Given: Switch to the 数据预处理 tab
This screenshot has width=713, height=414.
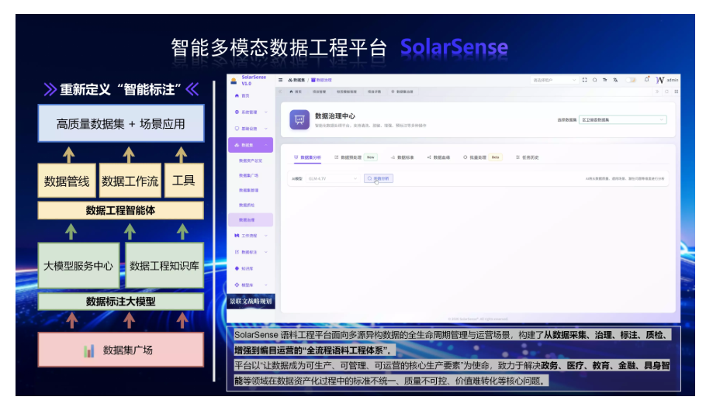Looking at the screenshot, I should [355, 157].
